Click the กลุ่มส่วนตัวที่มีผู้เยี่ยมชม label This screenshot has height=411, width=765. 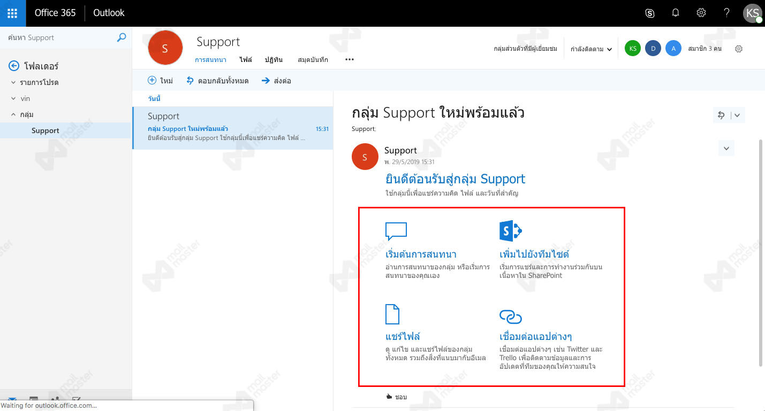[x=525, y=49]
